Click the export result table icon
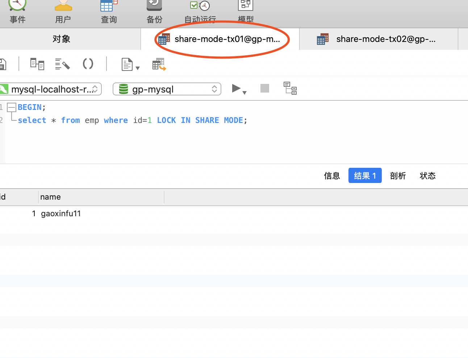468x358 pixels. coord(159,64)
